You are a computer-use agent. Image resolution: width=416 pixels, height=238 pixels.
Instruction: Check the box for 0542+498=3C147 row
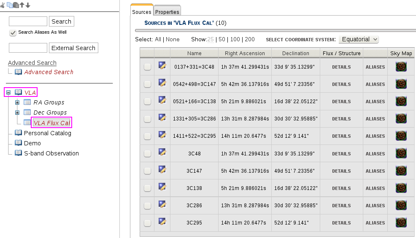point(147,84)
